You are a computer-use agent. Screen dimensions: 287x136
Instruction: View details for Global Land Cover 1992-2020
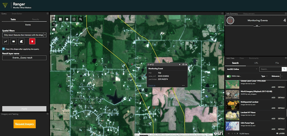click(281, 87)
